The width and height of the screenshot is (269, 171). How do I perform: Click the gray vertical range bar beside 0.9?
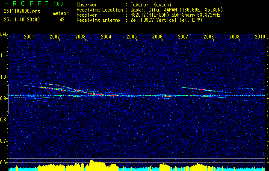(x=8, y=99)
